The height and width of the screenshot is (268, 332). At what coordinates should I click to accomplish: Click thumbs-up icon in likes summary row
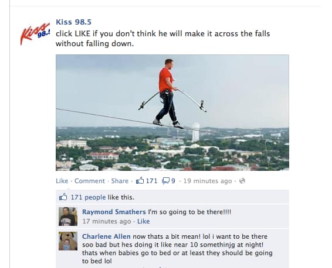(63, 197)
